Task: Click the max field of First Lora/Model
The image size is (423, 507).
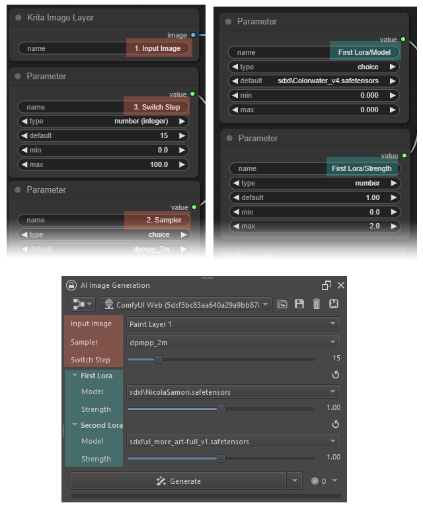Action: [x=314, y=110]
